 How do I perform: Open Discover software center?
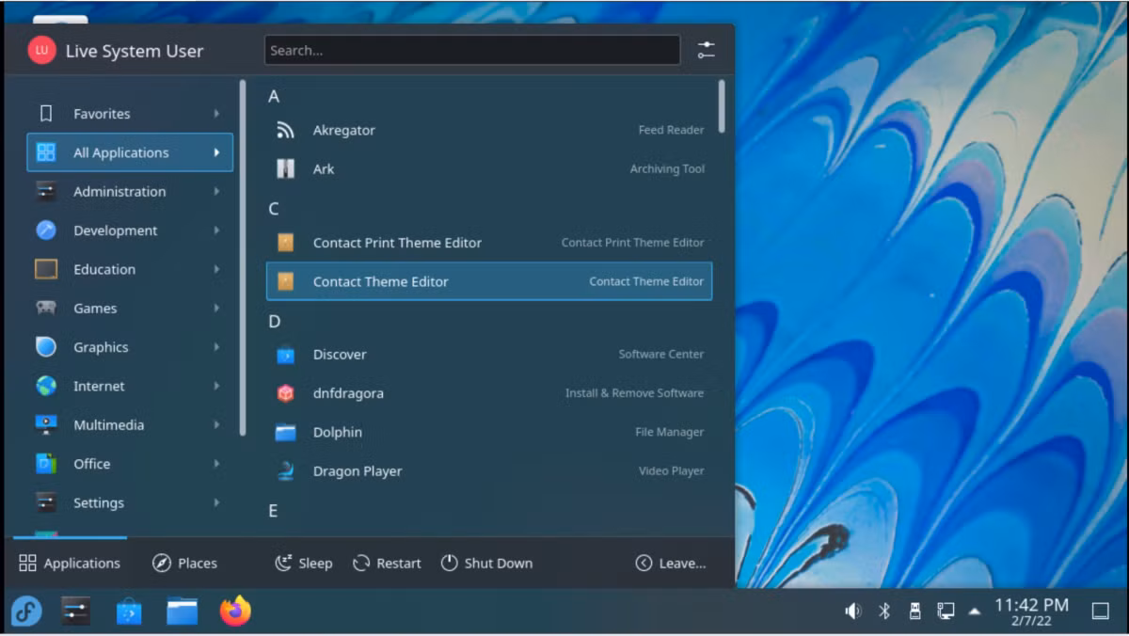pos(489,355)
